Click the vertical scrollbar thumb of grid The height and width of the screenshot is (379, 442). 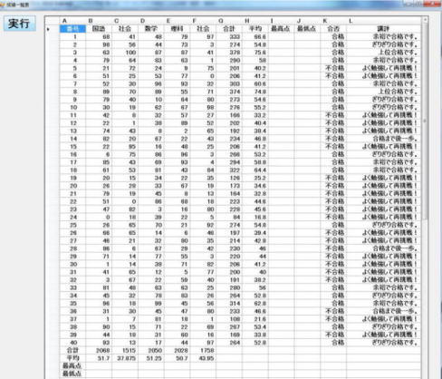point(425,121)
